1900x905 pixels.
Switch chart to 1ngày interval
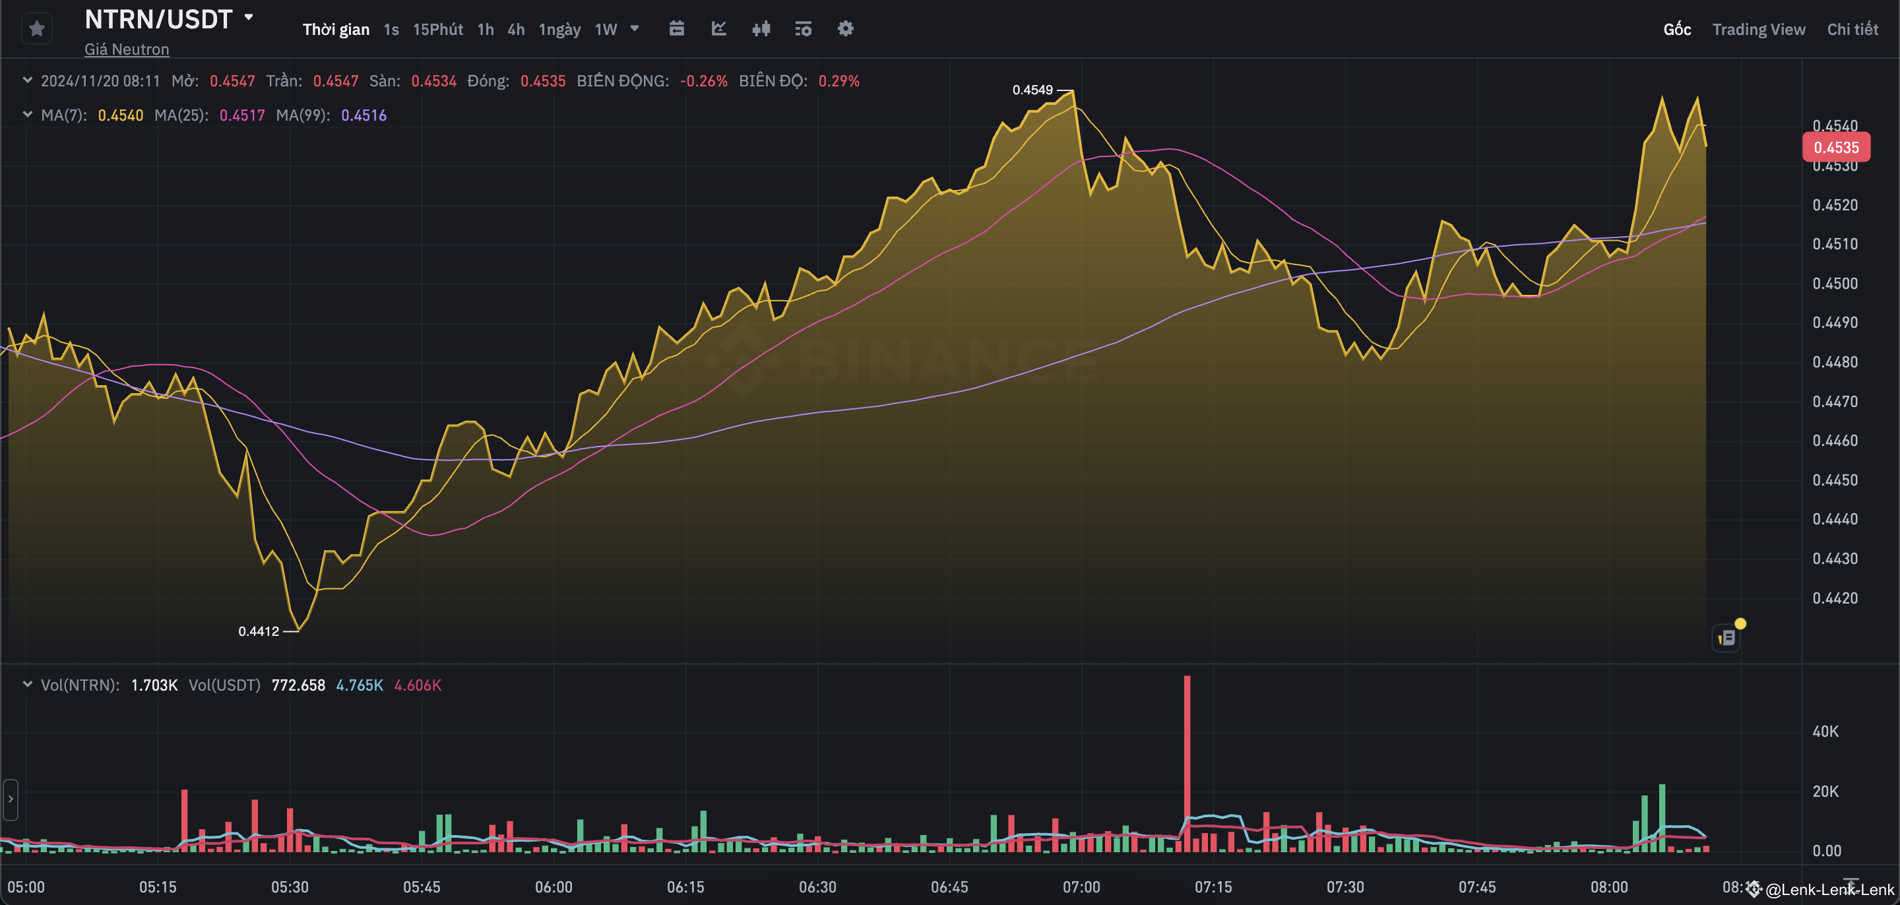[559, 29]
